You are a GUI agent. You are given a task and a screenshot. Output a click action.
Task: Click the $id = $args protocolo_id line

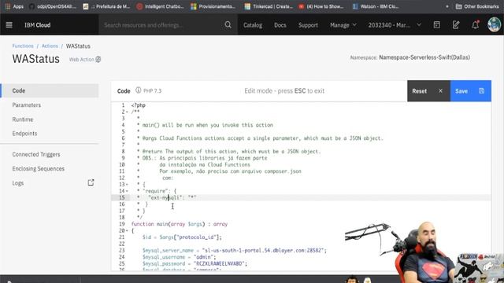point(182,237)
